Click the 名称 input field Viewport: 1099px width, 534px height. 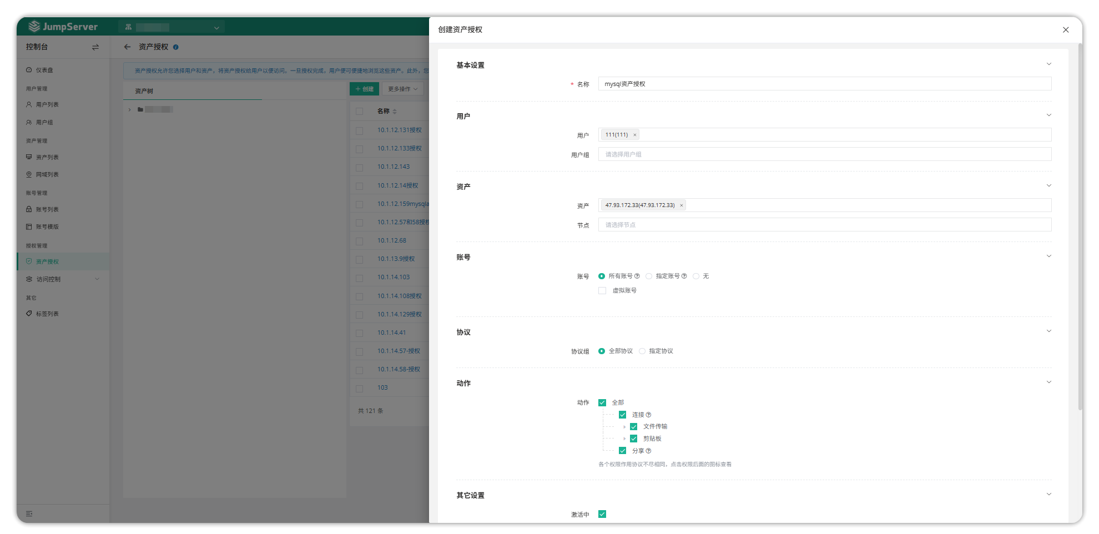click(824, 84)
